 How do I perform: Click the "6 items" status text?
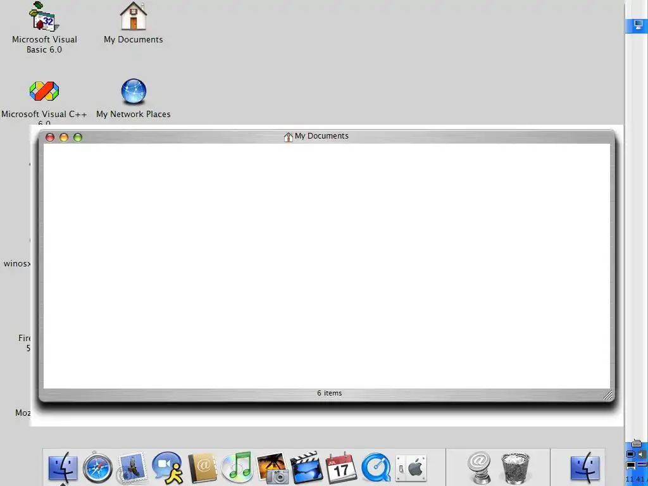[x=329, y=393]
